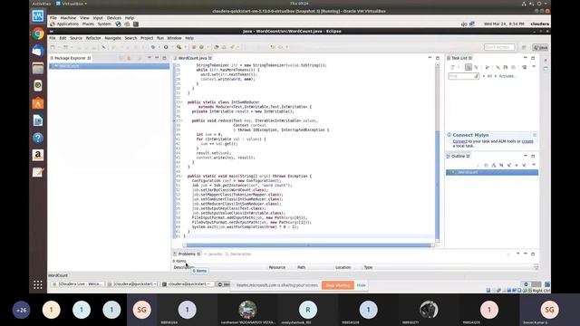The image size is (580, 326).
Task: Click the Stop sharing button
Action: [x=338, y=285]
